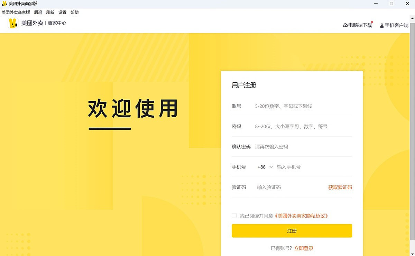Maximize the application window
Image resolution: width=415 pixels, height=256 pixels.
coord(391,3)
